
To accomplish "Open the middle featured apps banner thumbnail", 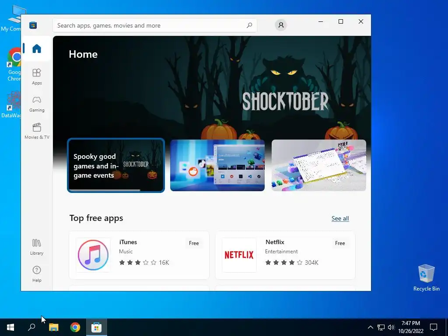I will click(217, 165).
